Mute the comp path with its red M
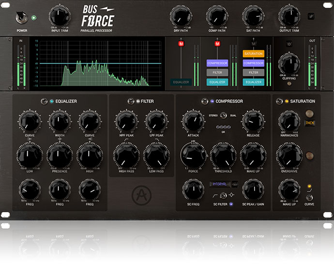Viewport: 334px width, 266px height. click(x=217, y=45)
